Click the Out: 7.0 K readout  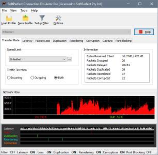tap(116, 117)
